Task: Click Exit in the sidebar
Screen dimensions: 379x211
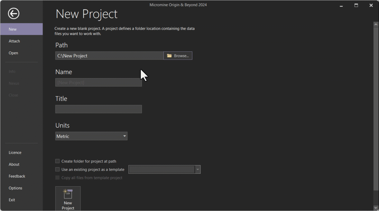Action: tap(12, 200)
